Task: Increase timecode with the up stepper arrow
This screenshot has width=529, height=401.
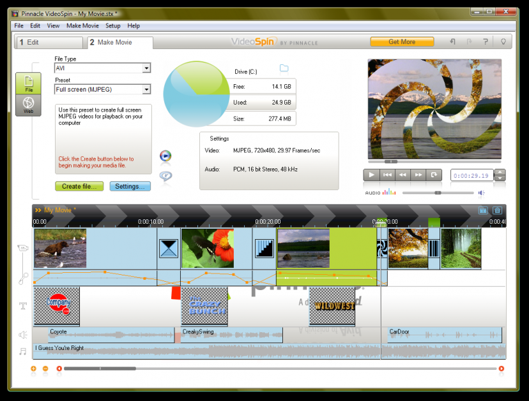Action: (500, 171)
